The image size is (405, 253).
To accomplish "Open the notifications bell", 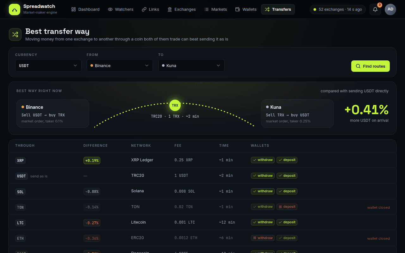I will [375, 9].
